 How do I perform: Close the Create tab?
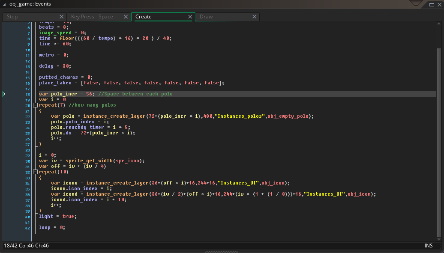pyautogui.click(x=190, y=17)
